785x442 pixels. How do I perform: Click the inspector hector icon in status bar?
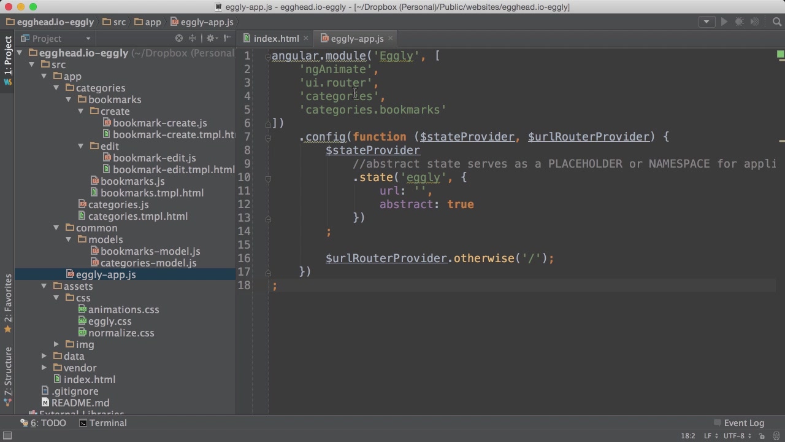click(776, 436)
